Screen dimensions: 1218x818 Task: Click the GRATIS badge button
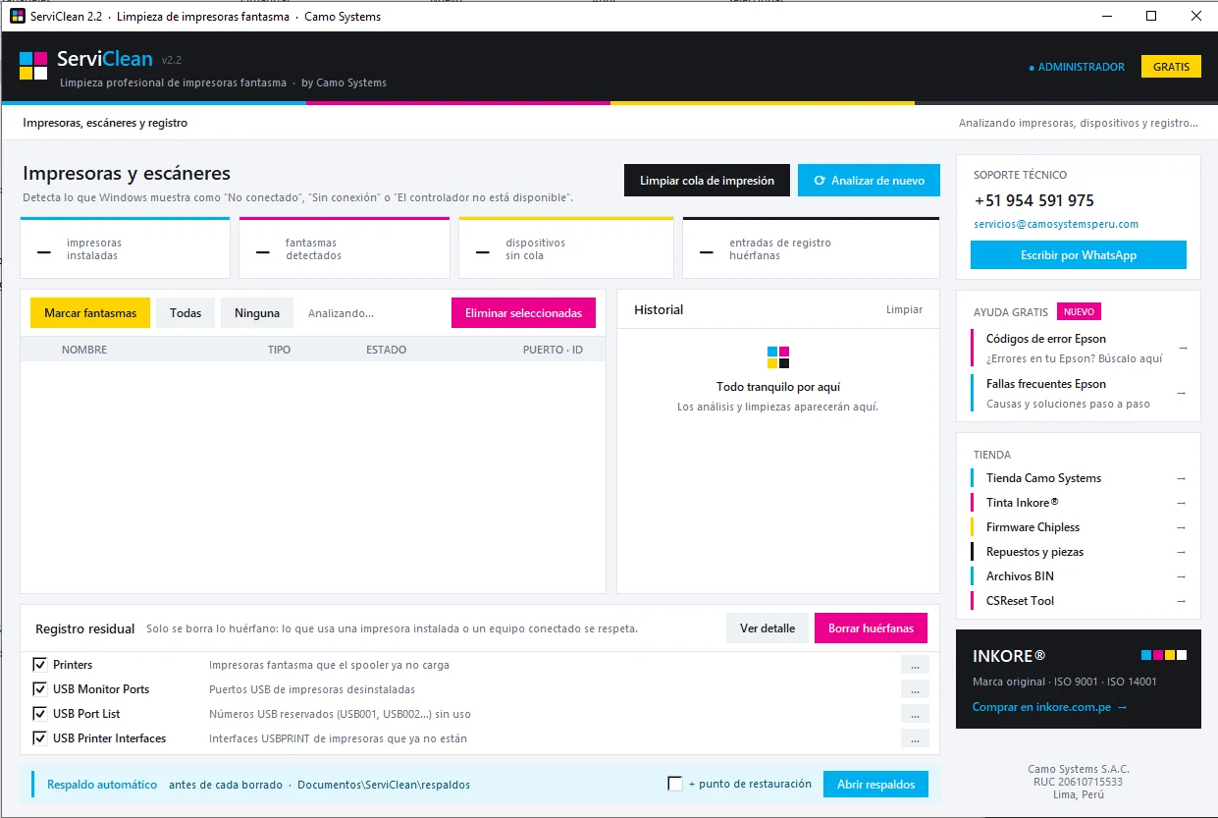1171,67
